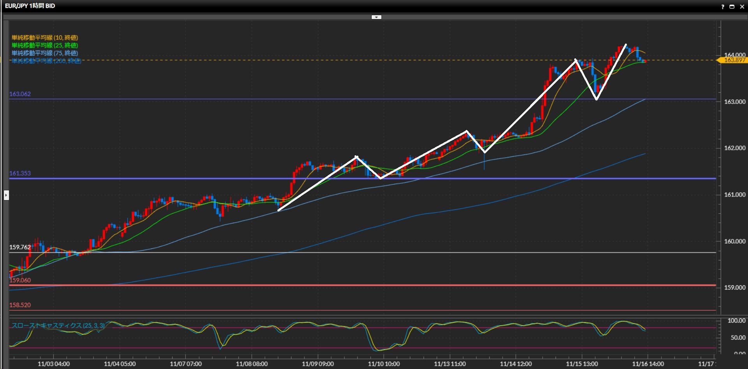Select the 161.353 horizontal line label
The height and width of the screenshot is (369, 748).
(x=20, y=173)
